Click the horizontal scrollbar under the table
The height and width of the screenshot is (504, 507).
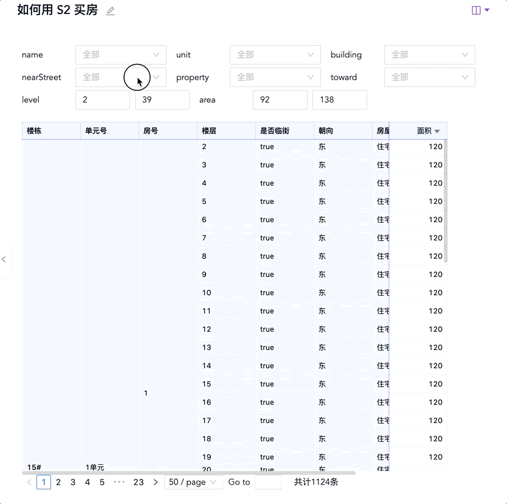[x=188, y=473]
